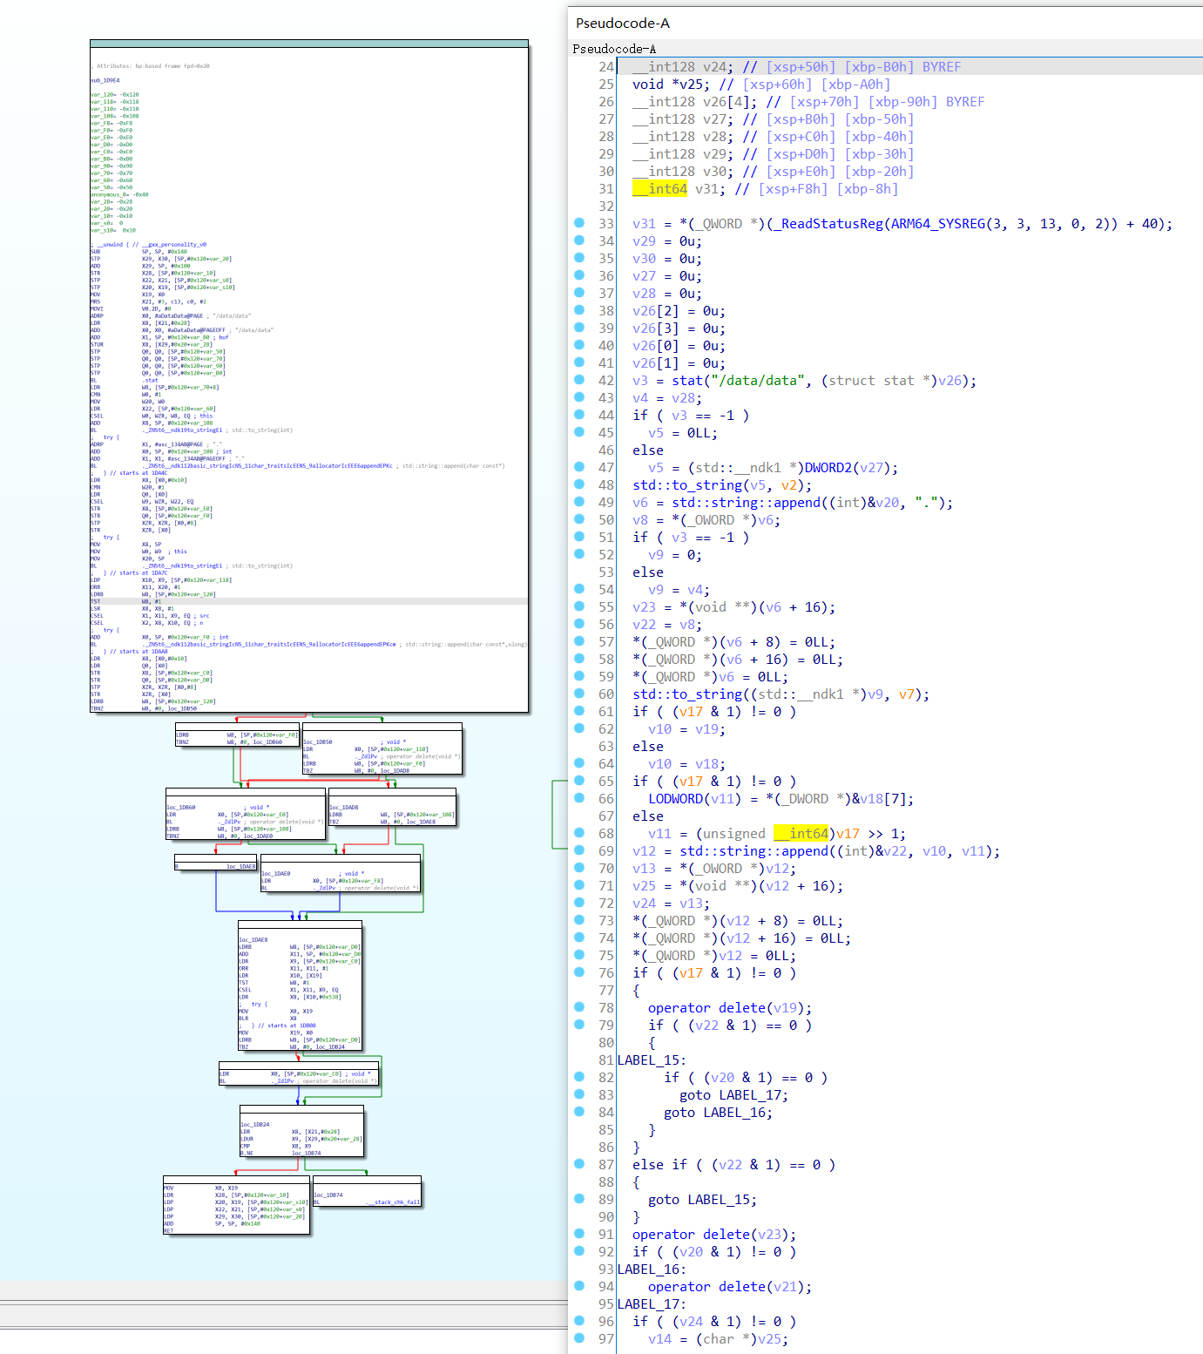The width and height of the screenshot is (1203, 1354).
Task: Set breakpoint marker on line 52
Action: pyautogui.click(x=579, y=554)
